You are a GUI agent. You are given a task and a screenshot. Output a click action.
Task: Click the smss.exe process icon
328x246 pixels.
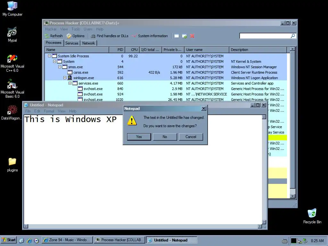(65, 67)
